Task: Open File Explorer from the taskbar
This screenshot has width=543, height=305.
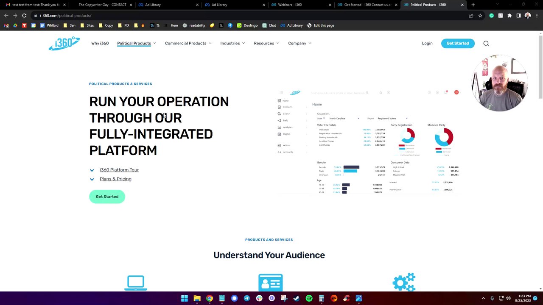Action: click(197, 298)
